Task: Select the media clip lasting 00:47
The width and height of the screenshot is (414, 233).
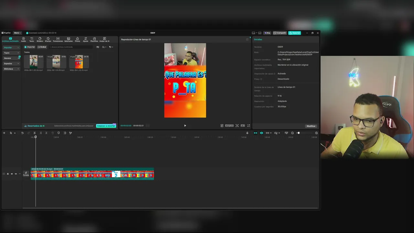Action: point(34,61)
